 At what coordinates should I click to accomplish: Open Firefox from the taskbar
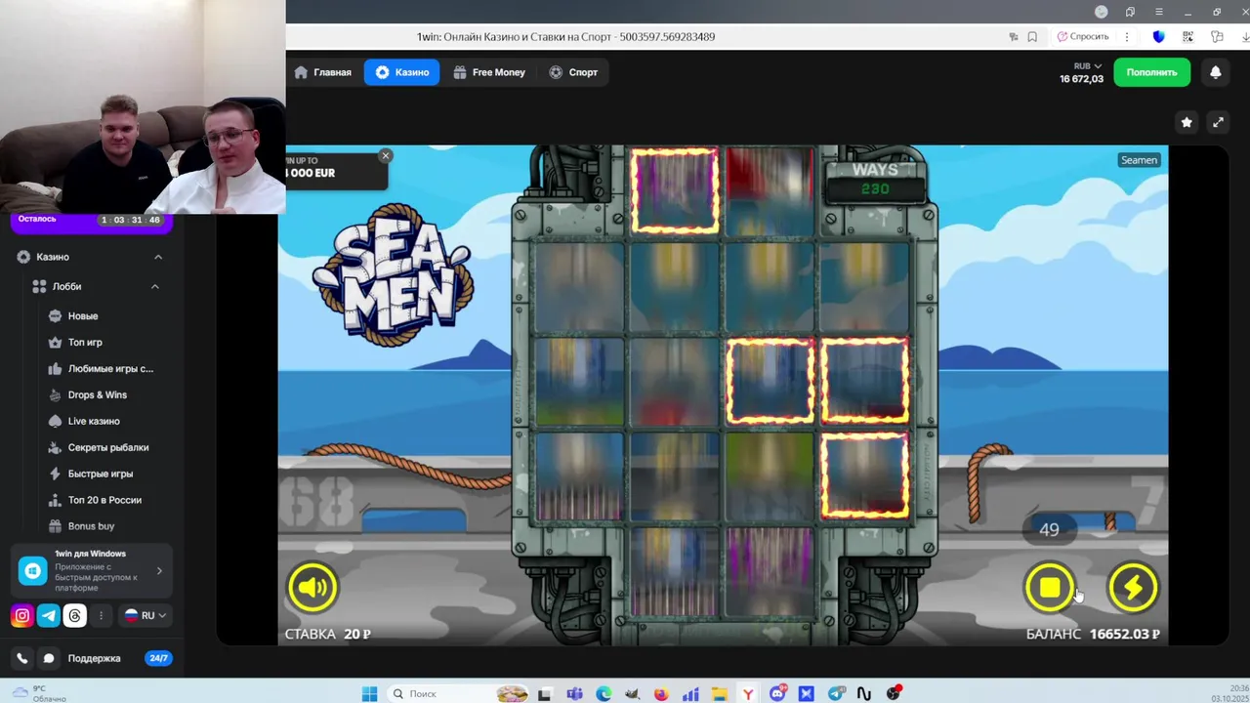661,694
